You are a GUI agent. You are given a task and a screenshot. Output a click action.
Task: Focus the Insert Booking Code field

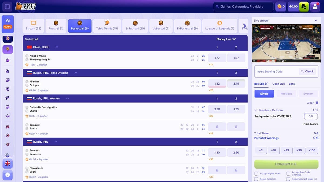click(277, 71)
